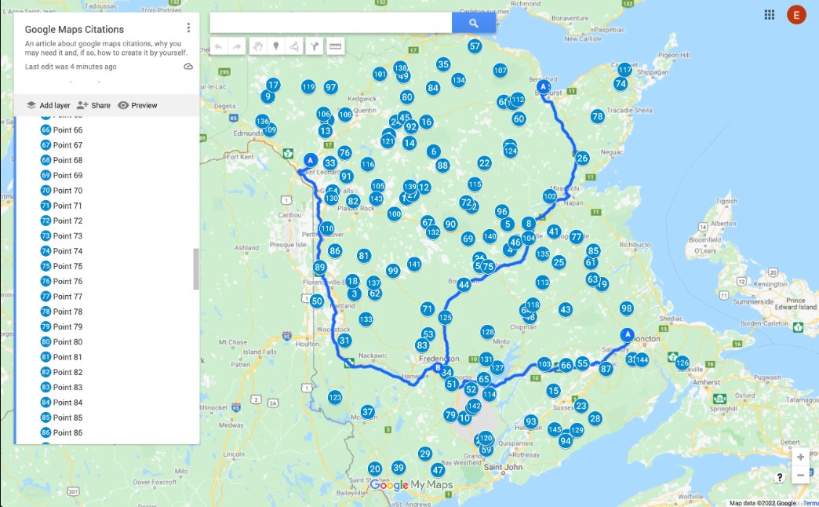The height and width of the screenshot is (507, 819).
Task: Click map marker 123
Action: [x=335, y=397]
